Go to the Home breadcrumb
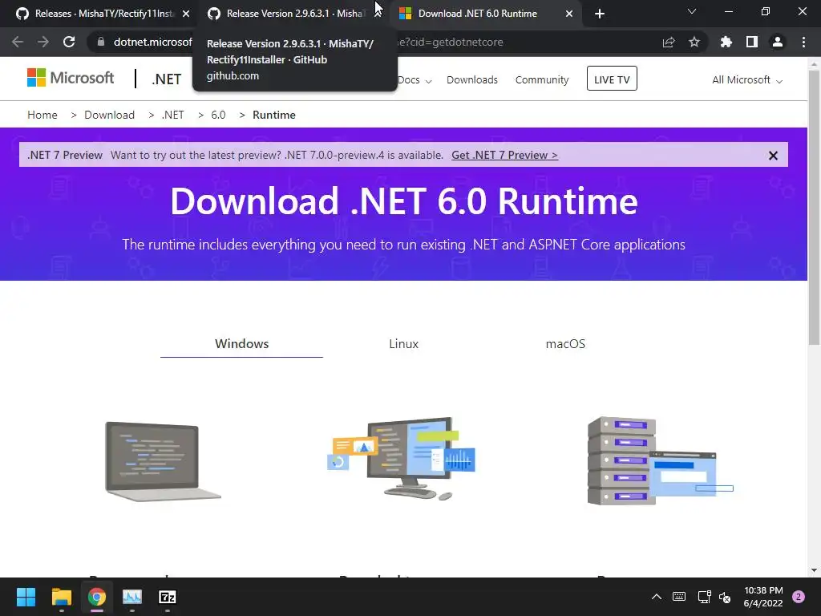 point(42,115)
